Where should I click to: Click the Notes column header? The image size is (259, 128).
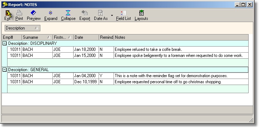click(181, 37)
